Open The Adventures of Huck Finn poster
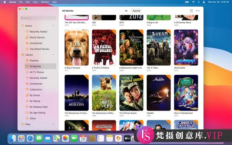232x145 pixels. tap(77, 93)
